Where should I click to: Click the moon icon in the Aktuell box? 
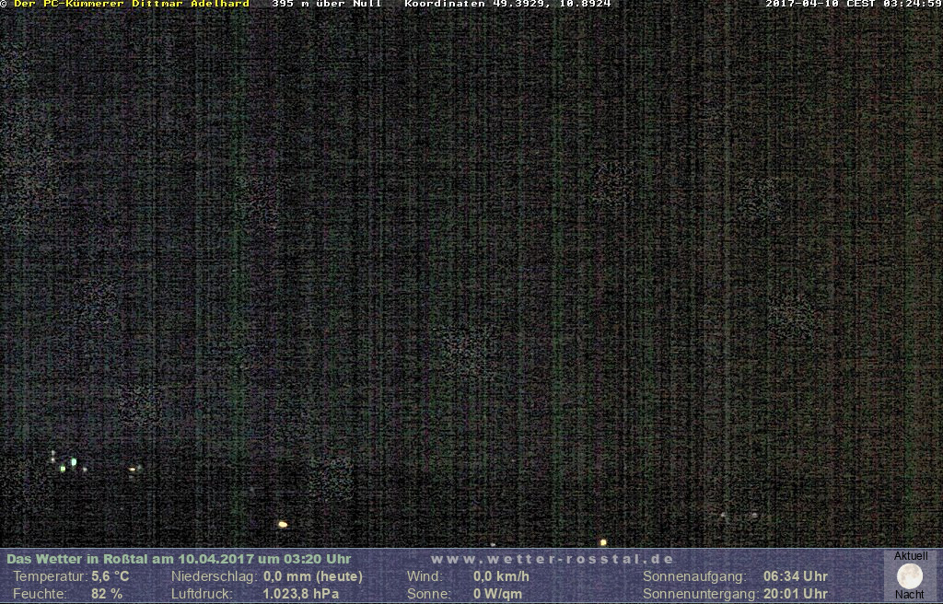click(x=909, y=576)
